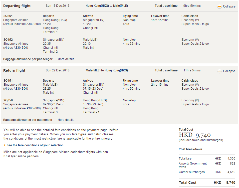The image size is (239, 188).
Task: Select flight number SQ856
Action: point(8,100)
